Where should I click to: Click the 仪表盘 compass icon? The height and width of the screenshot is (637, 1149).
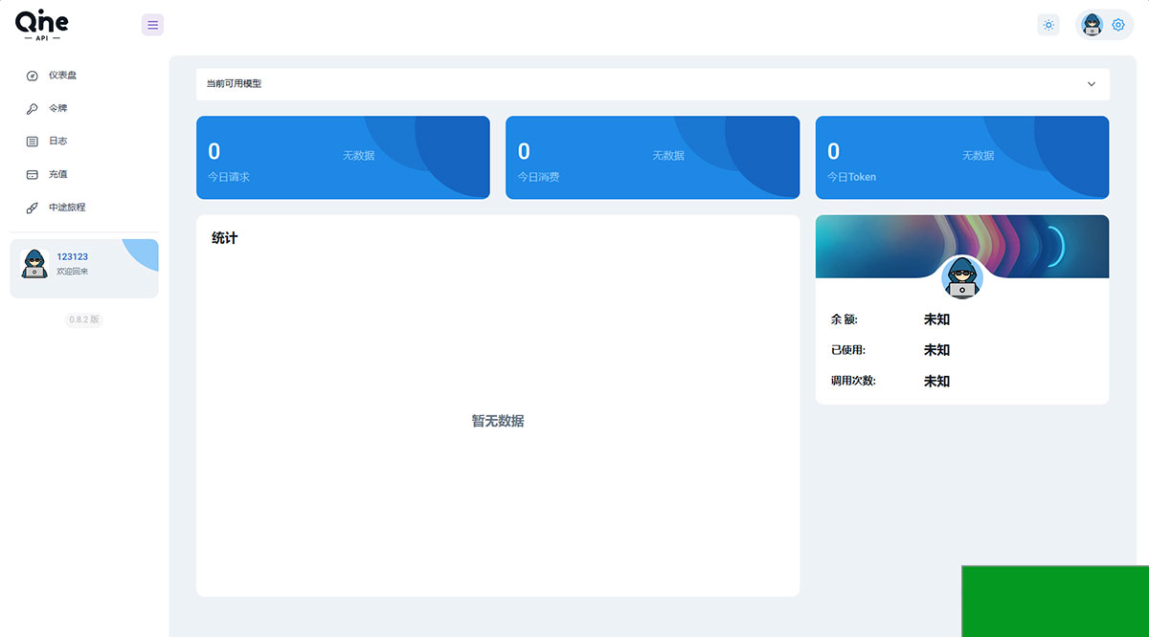pyautogui.click(x=32, y=76)
